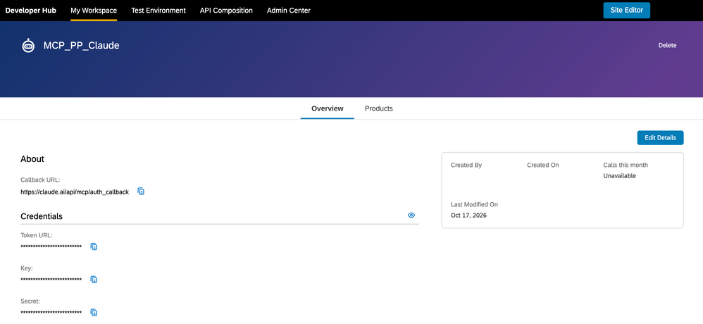703x324 pixels.
Task: Switch to the Overview tab
Action: pyautogui.click(x=328, y=108)
